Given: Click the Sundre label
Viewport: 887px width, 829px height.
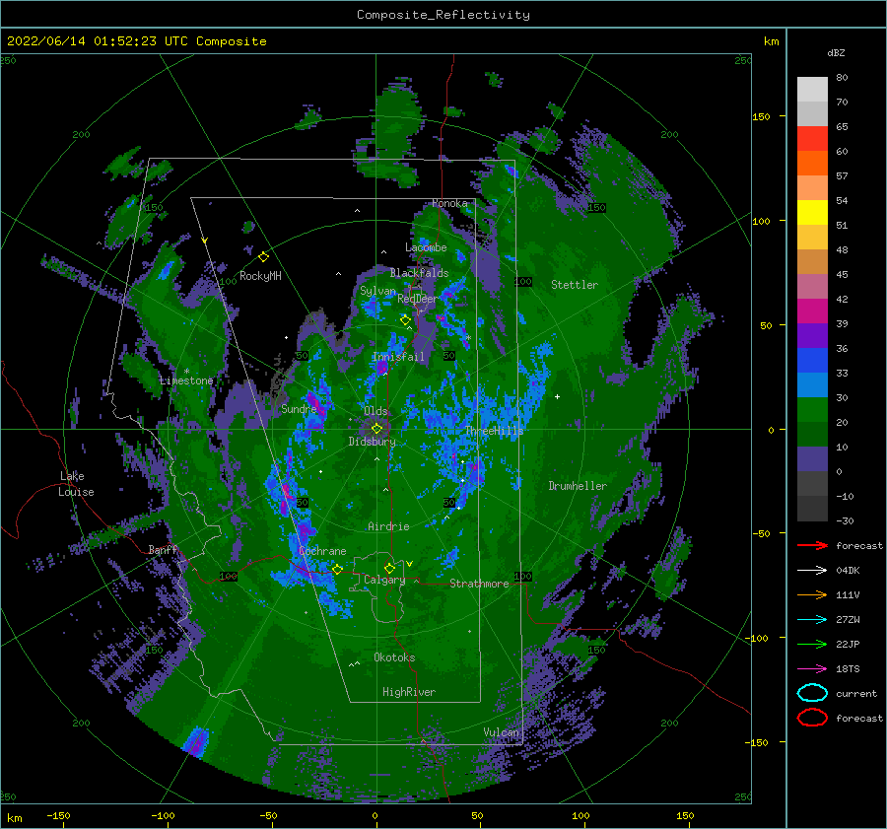Looking at the screenshot, I should point(299,408).
